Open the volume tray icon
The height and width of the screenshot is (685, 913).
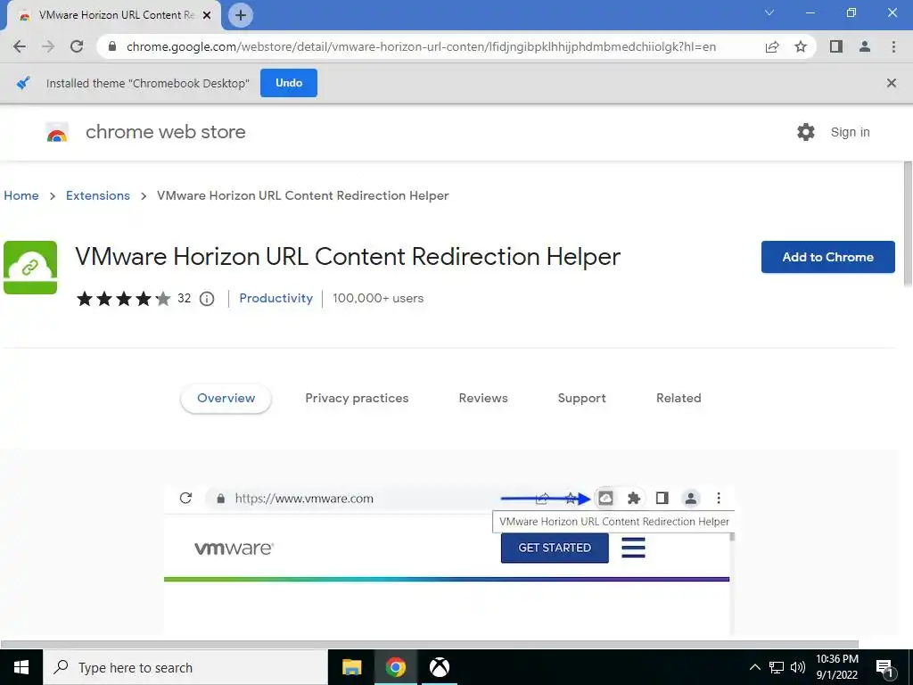click(798, 667)
